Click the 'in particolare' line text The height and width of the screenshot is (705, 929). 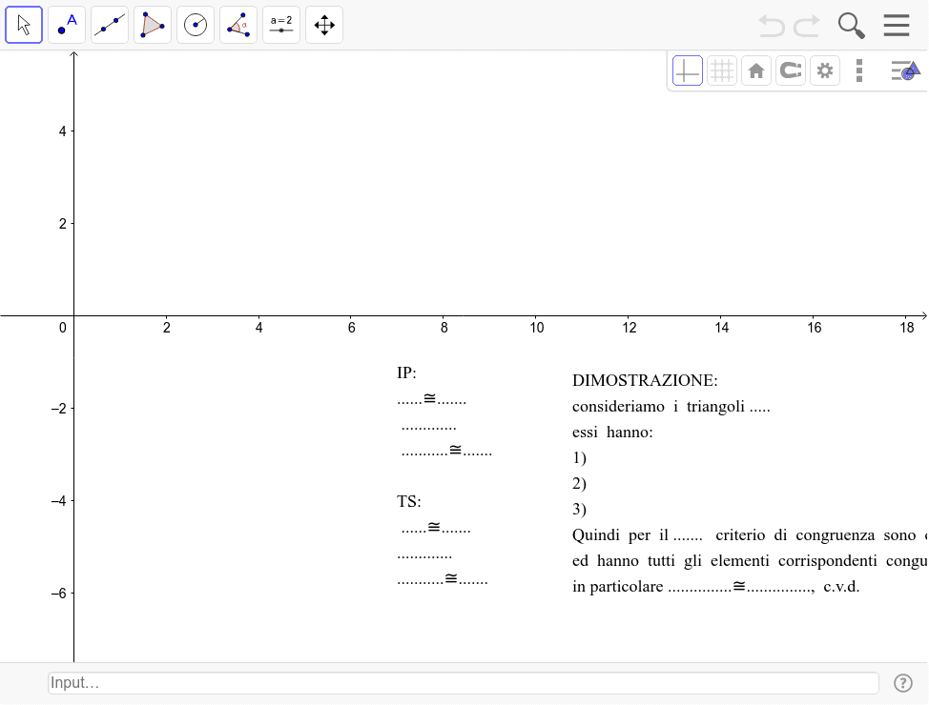(x=715, y=587)
